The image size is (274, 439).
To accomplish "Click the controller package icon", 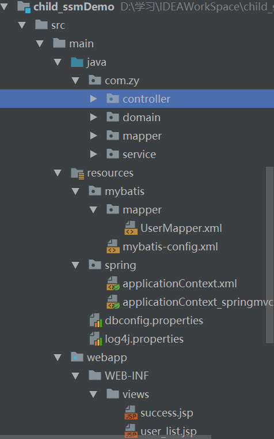I will click(113, 99).
